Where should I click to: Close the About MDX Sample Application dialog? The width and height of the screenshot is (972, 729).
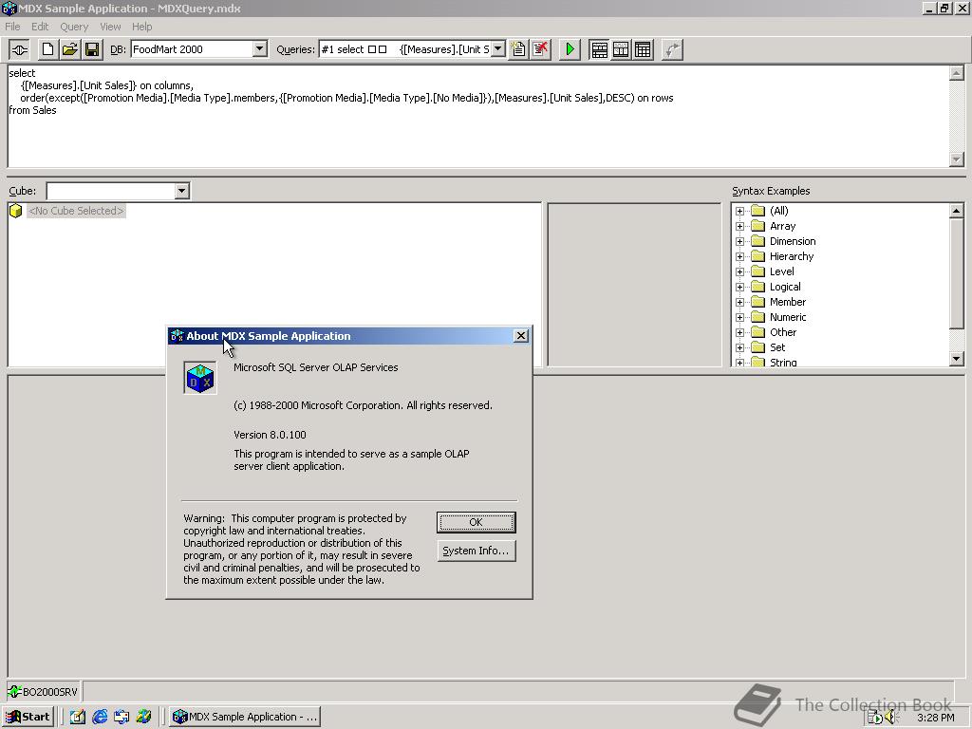(521, 335)
